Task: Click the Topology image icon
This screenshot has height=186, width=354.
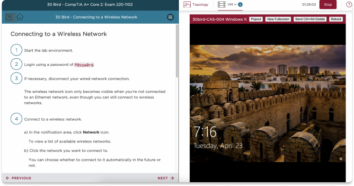Action: point(187,5)
